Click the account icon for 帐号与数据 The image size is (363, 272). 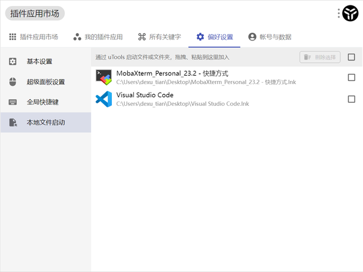(252, 37)
